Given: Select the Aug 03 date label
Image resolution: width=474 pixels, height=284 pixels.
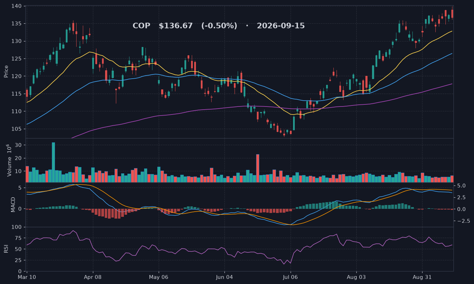Looking at the screenshot, I should [356, 277].
